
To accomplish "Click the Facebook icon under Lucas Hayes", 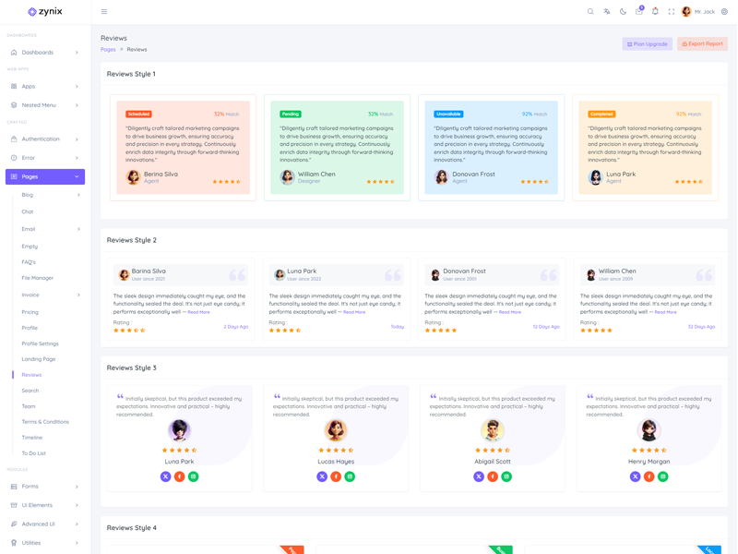I will tap(336, 476).
